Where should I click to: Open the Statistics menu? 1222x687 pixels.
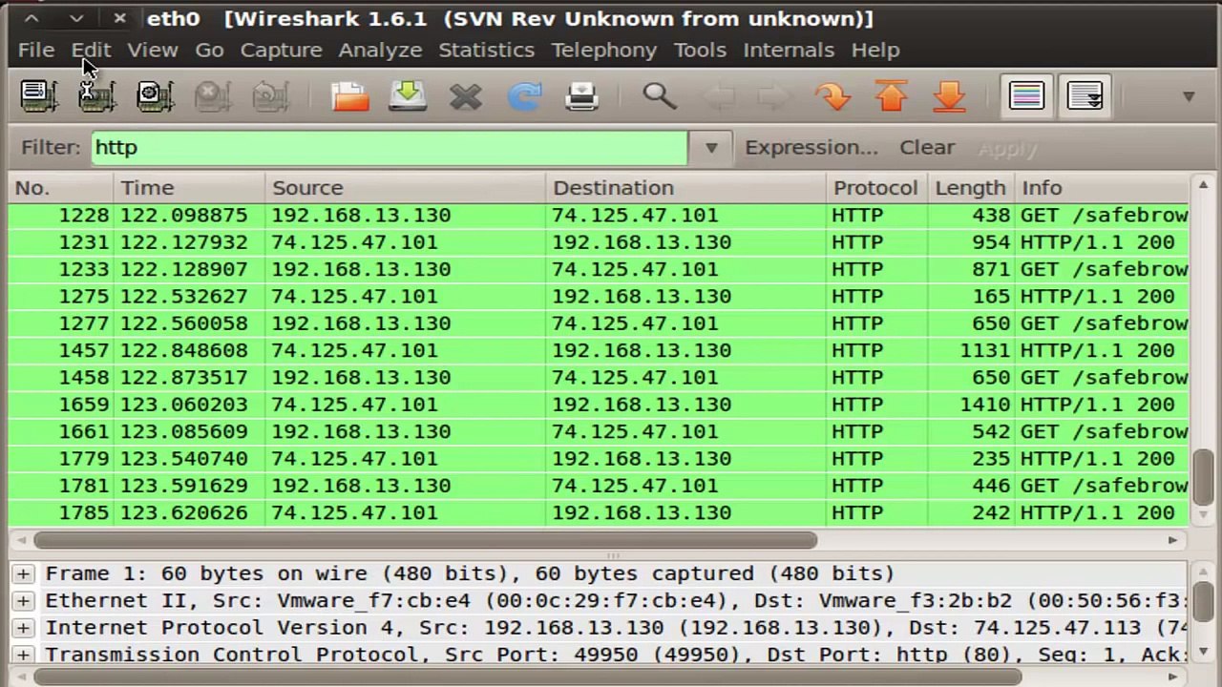[487, 50]
